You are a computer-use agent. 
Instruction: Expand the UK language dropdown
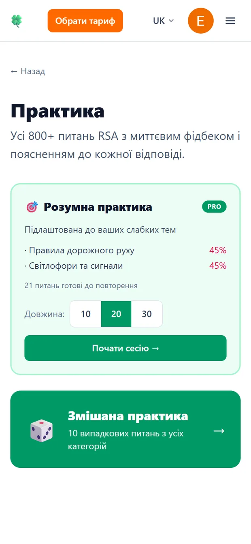point(164,21)
